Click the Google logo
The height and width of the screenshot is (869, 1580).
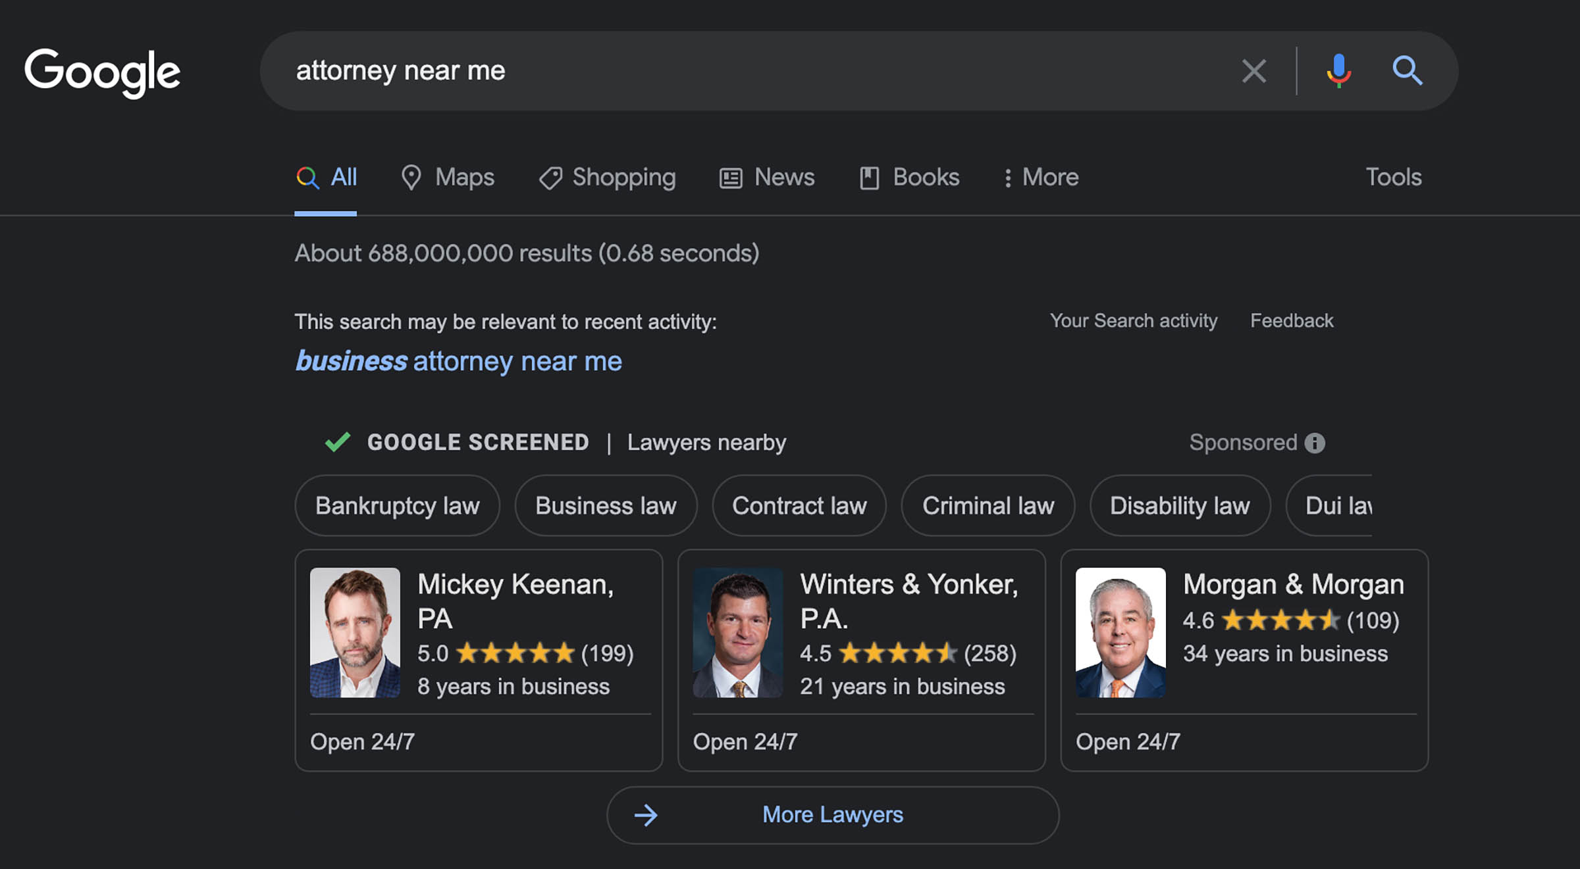[102, 72]
